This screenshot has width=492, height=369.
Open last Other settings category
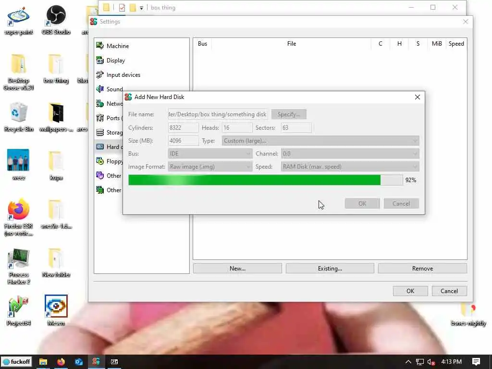[x=109, y=190]
